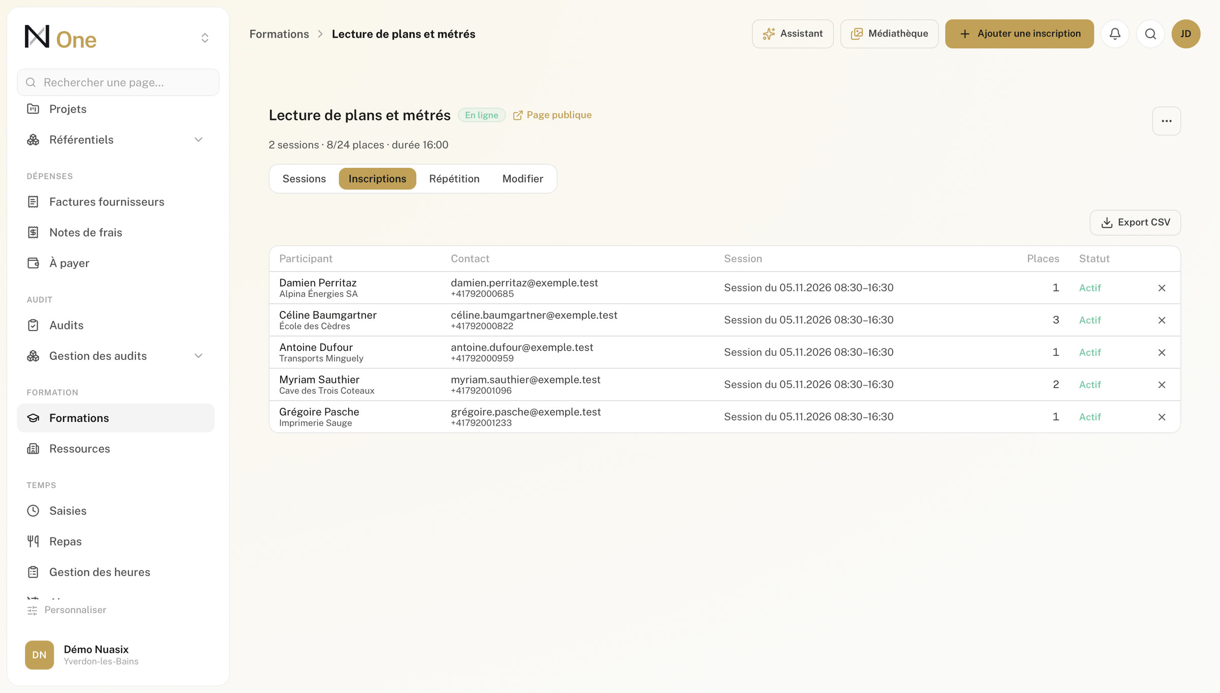Screen dimensions: 1220x693
Task: Remove Grégoire Pasche's inscription
Action: pos(1162,417)
